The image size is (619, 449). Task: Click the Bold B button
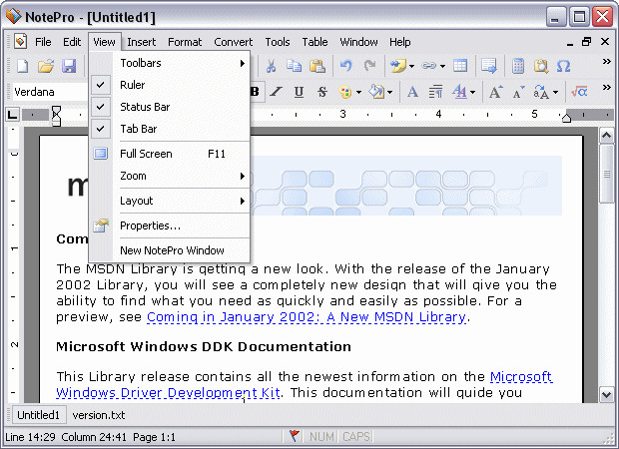pyautogui.click(x=255, y=92)
